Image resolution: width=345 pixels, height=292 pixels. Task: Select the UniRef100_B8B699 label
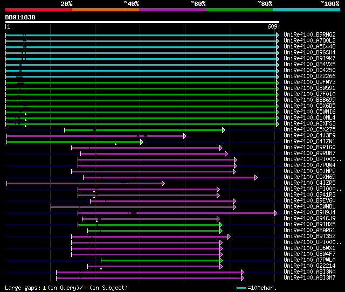(309, 100)
